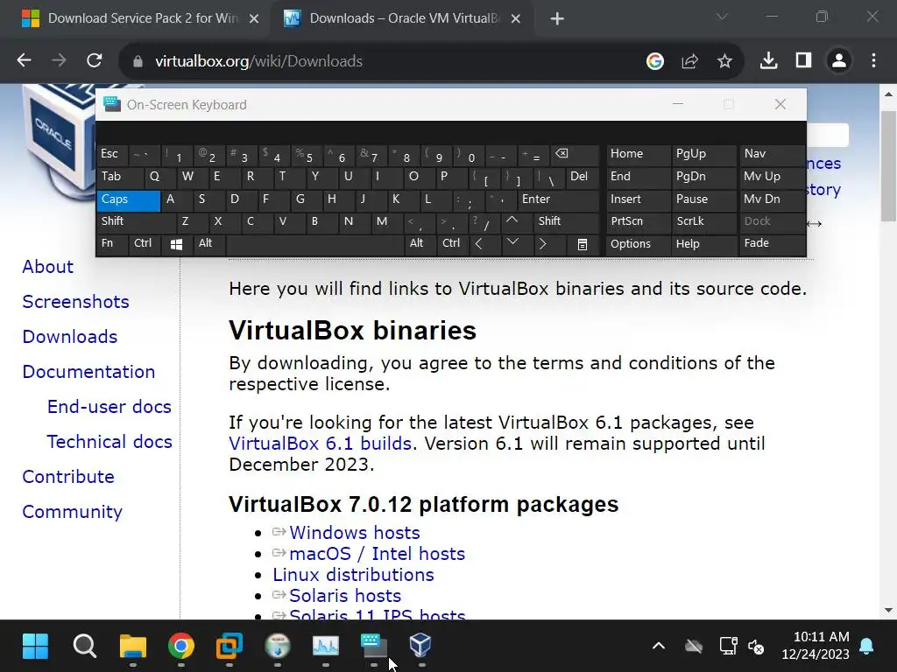The width and height of the screenshot is (897, 672).
Task: Bookmark this page with the star icon
Action: (x=724, y=60)
